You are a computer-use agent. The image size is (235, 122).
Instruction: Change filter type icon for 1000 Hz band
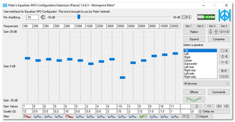point(80,116)
